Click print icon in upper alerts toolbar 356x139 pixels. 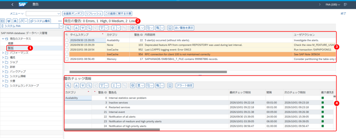pyautogui.click(x=132, y=28)
